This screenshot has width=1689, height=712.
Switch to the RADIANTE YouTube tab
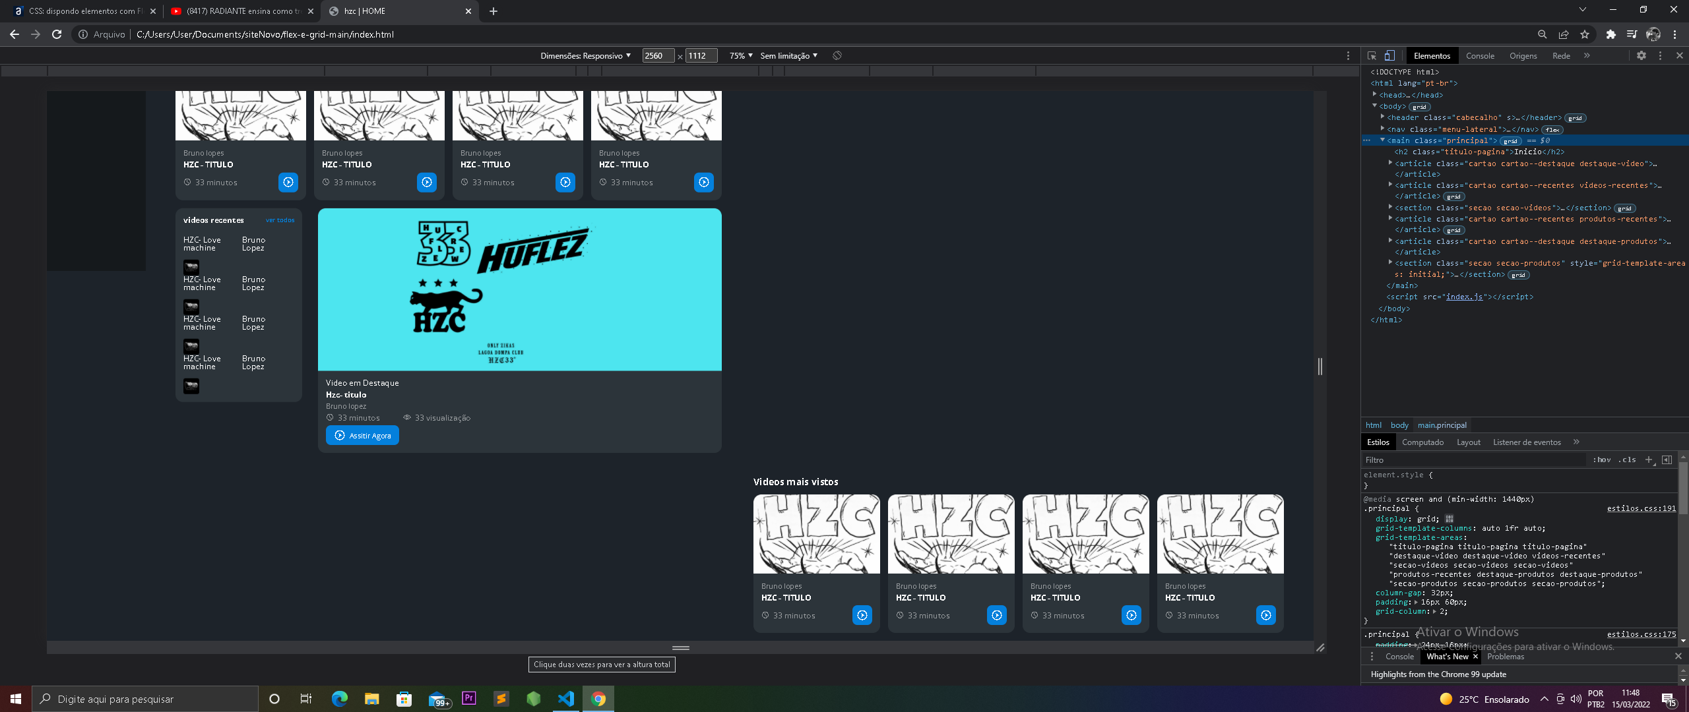coord(241,11)
